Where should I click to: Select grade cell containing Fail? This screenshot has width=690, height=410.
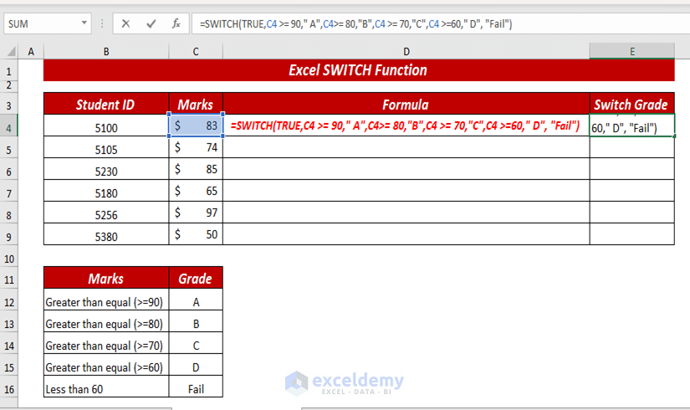tap(196, 388)
